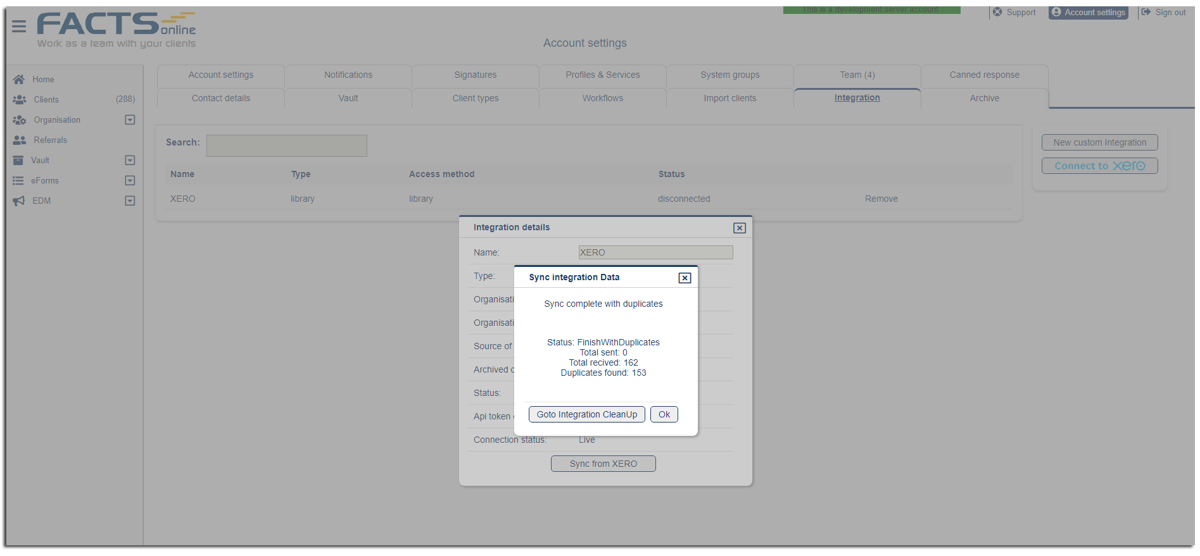Expand the Organisation sidebar menu
This screenshot has width=1200, height=556.
click(x=130, y=120)
